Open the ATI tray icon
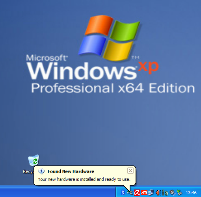The height and width of the screenshot is (197, 201). click(x=144, y=193)
